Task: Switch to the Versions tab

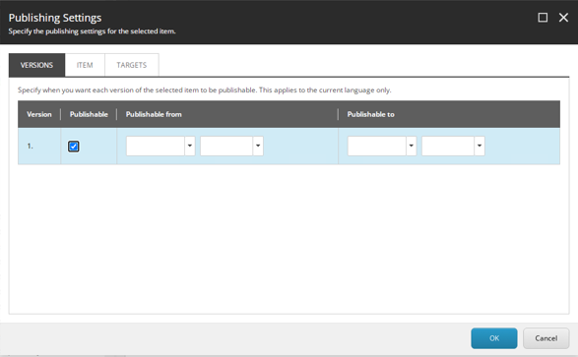Action: [x=36, y=65]
